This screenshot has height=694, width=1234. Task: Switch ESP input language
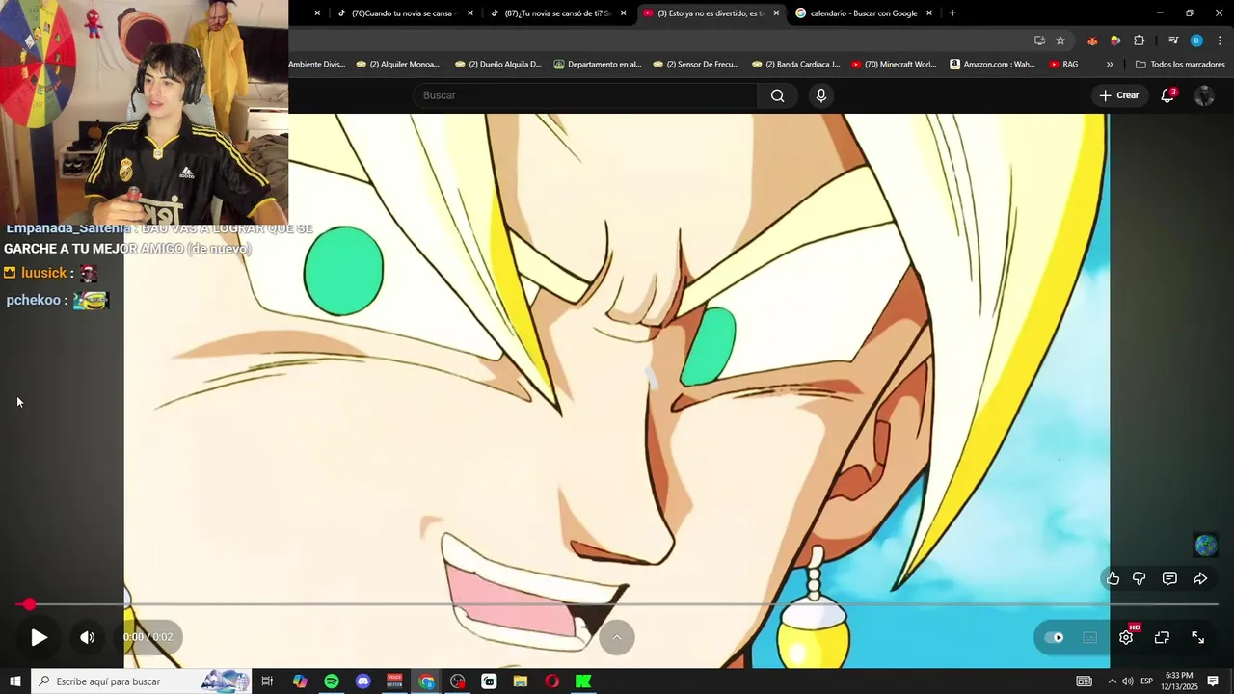tap(1147, 681)
